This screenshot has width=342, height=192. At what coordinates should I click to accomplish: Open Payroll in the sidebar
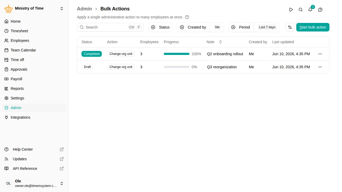point(34,79)
